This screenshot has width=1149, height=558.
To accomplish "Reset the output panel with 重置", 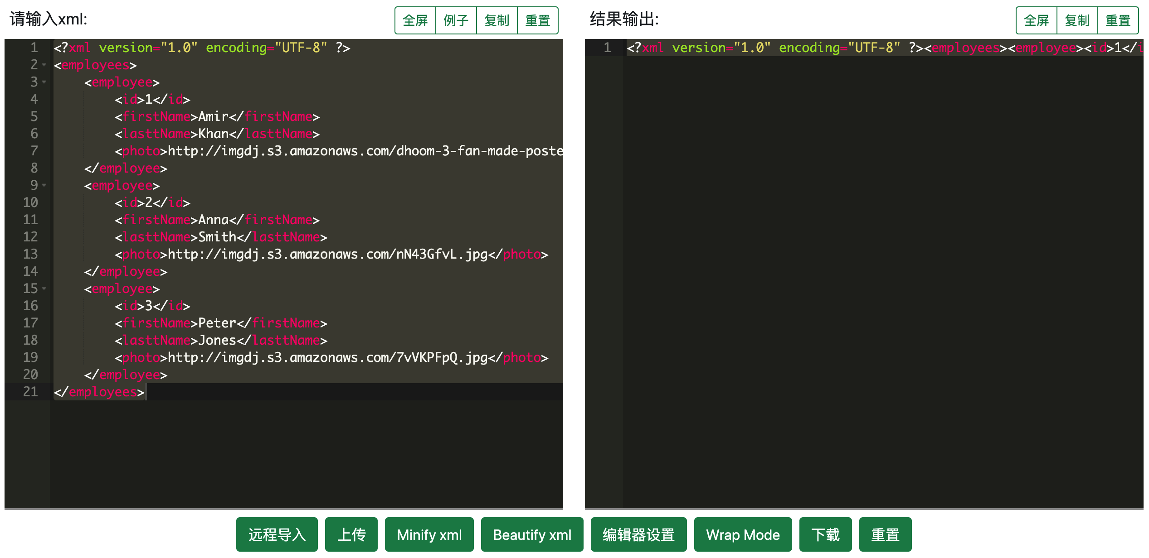I will coord(1118,20).
